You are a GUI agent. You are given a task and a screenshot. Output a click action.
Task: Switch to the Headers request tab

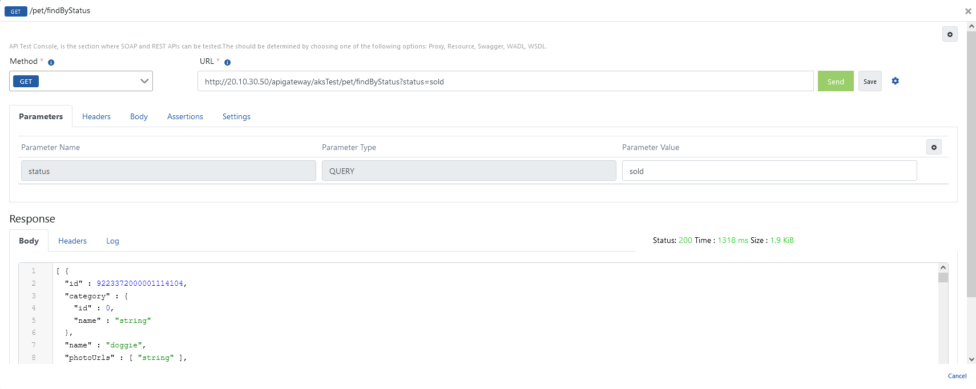pyautogui.click(x=96, y=116)
